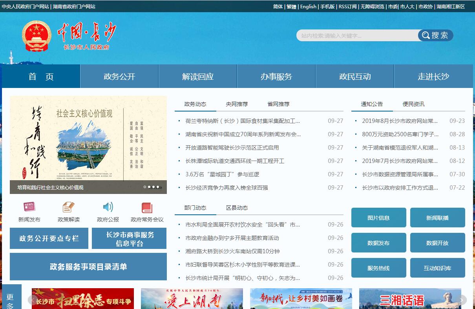Switch to the 区县动态 tab

click(237, 208)
